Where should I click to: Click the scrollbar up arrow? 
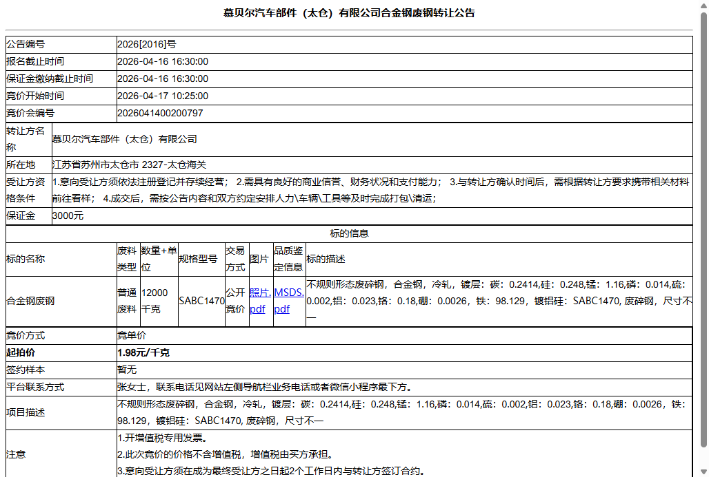tap(703, 6)
